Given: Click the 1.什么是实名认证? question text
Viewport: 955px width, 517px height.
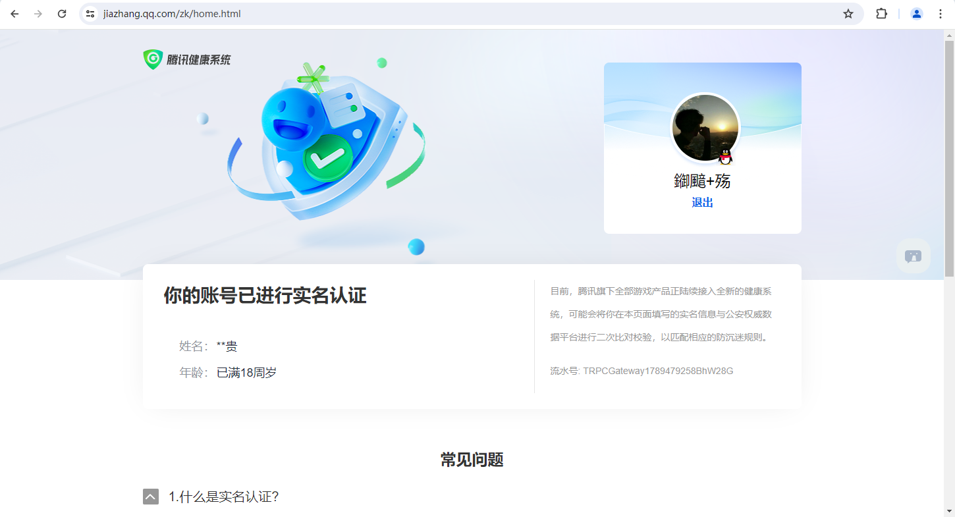Looking at the screenshot, I should pos(224,497).
